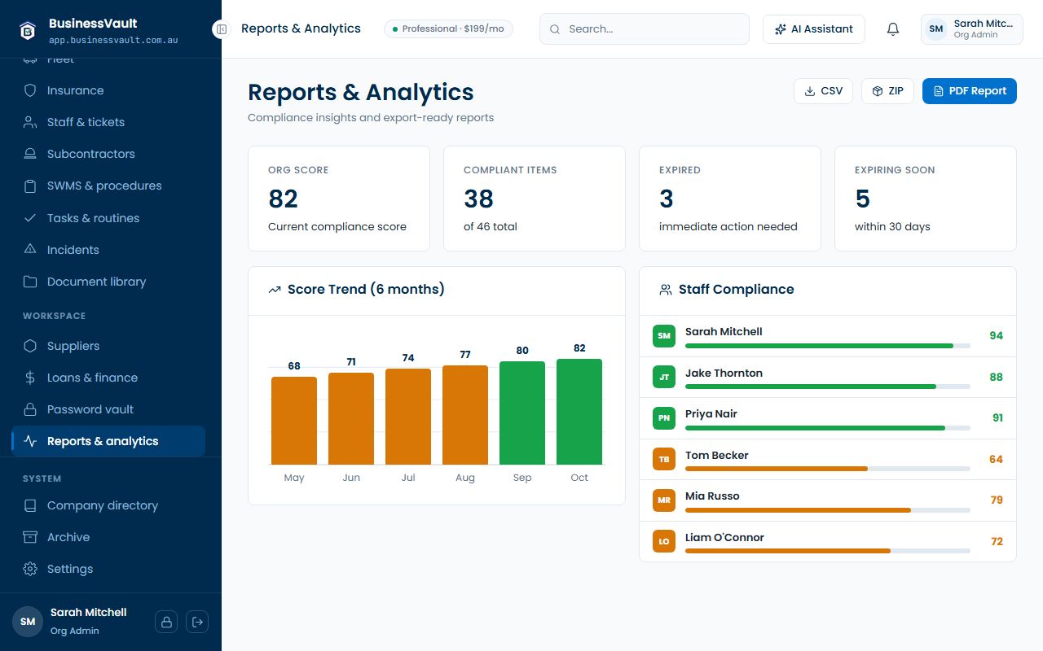
Task: Click the Company directory book icon
Action: click(30, 505)
